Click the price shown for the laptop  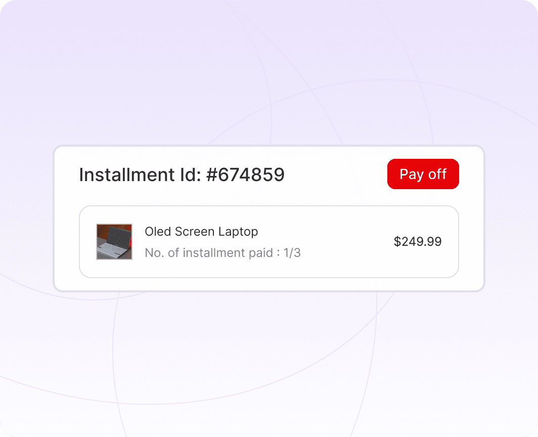[418, 242]
